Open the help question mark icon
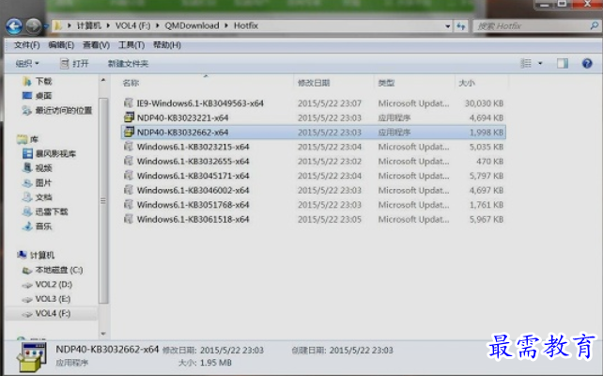This screenshot has height=376, width=603. tap(587, 63)
